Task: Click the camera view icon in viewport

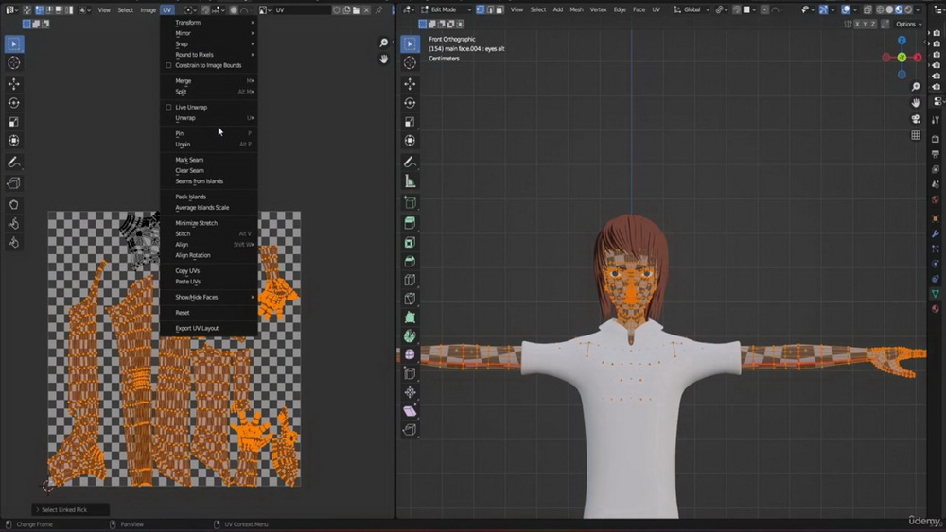Action: click(915, 119)
